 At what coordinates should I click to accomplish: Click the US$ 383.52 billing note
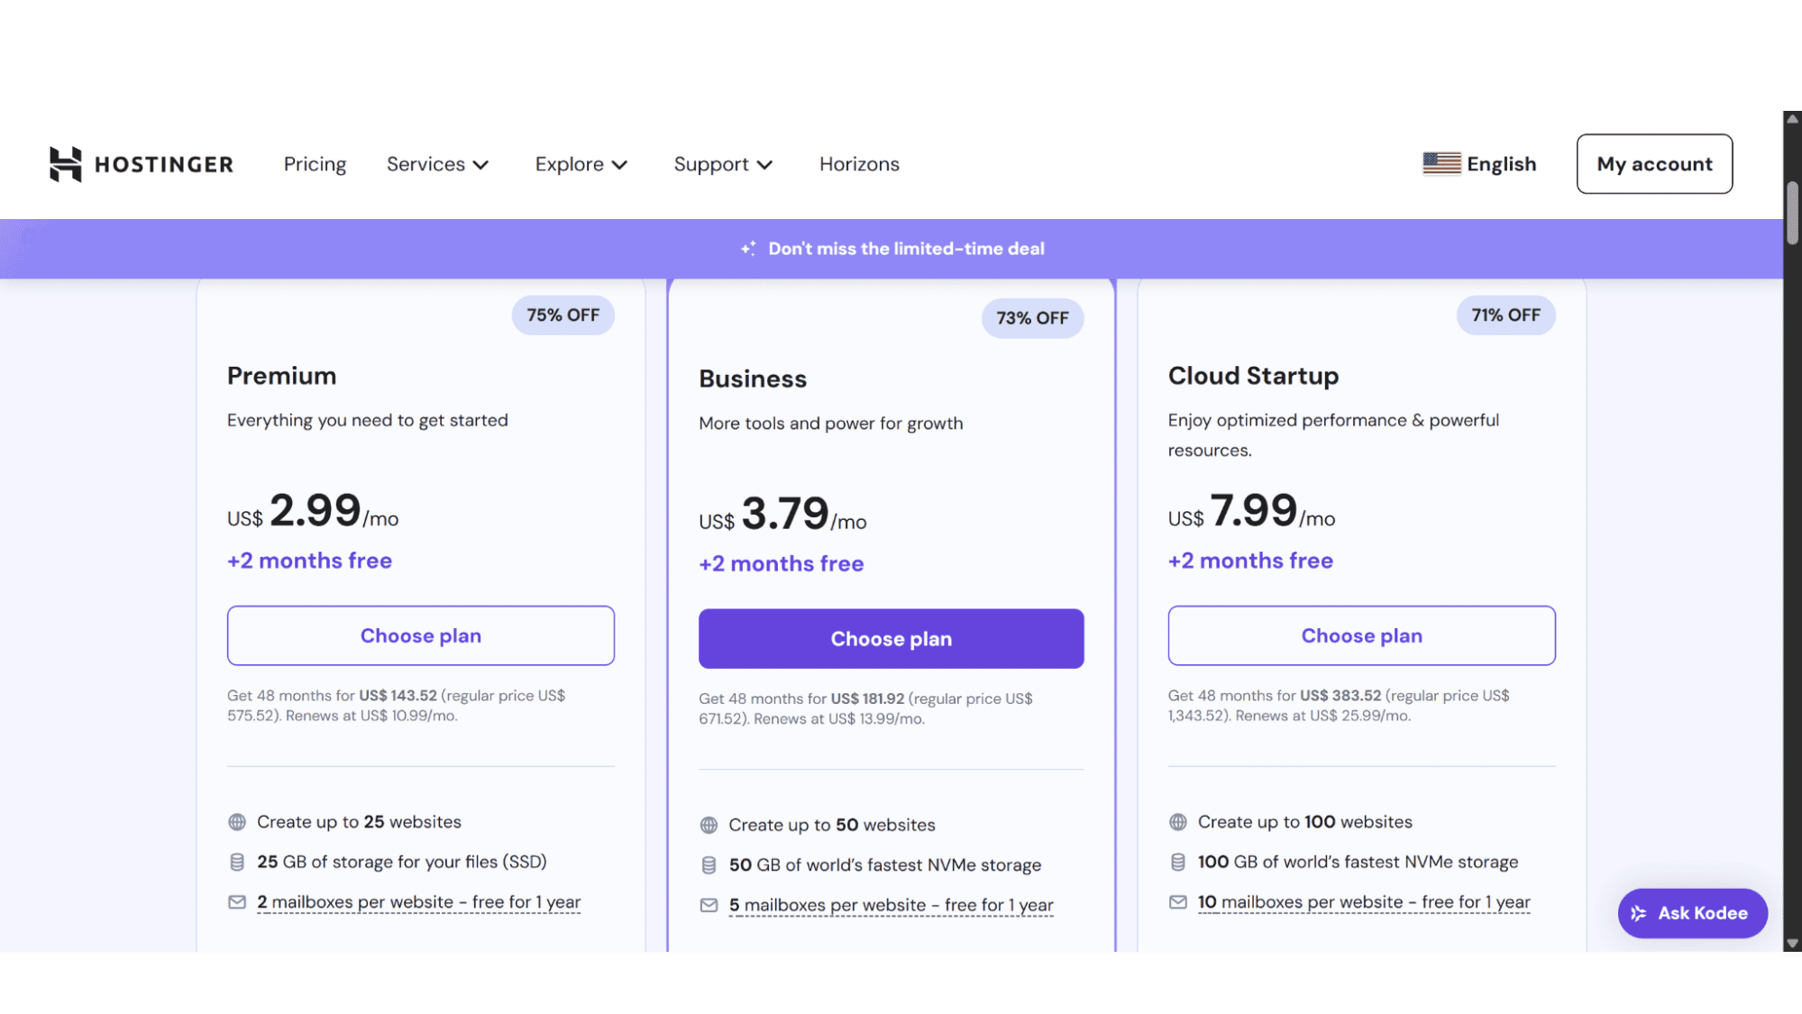click(1339, 706)
